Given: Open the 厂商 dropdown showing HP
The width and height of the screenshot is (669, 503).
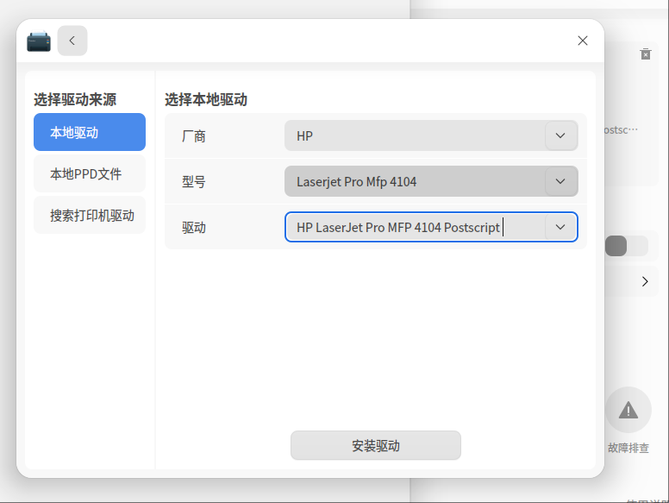Looking at the screenshot, I should tap(431, 135).
